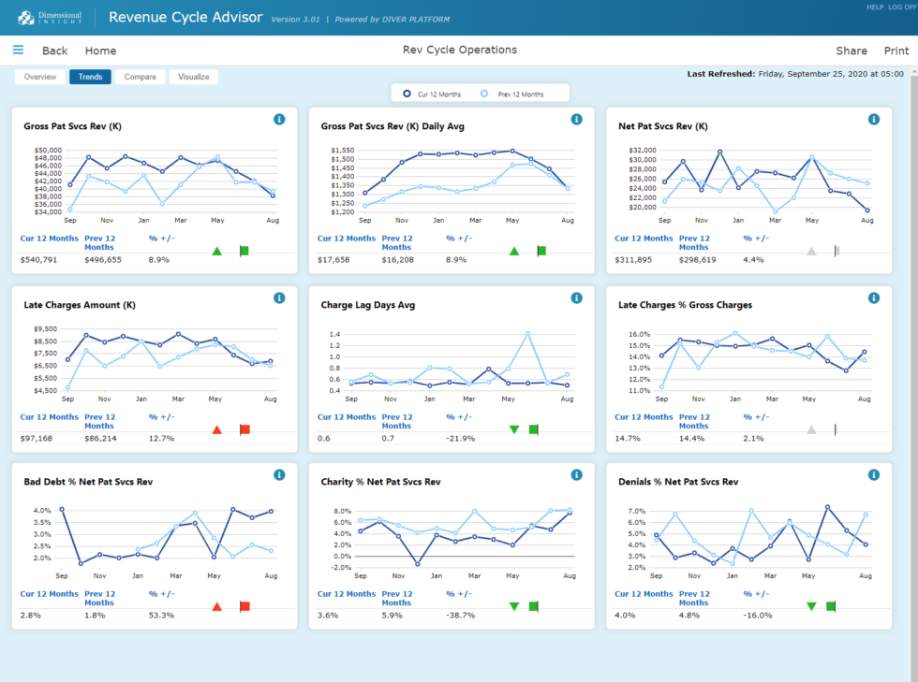Open info for Bad Debt % Net Pat Svcs Rev

click(279, 474)
